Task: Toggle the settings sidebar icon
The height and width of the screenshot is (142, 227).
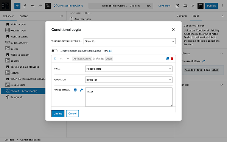Action: pyautogui.click(x=201, y=6)
